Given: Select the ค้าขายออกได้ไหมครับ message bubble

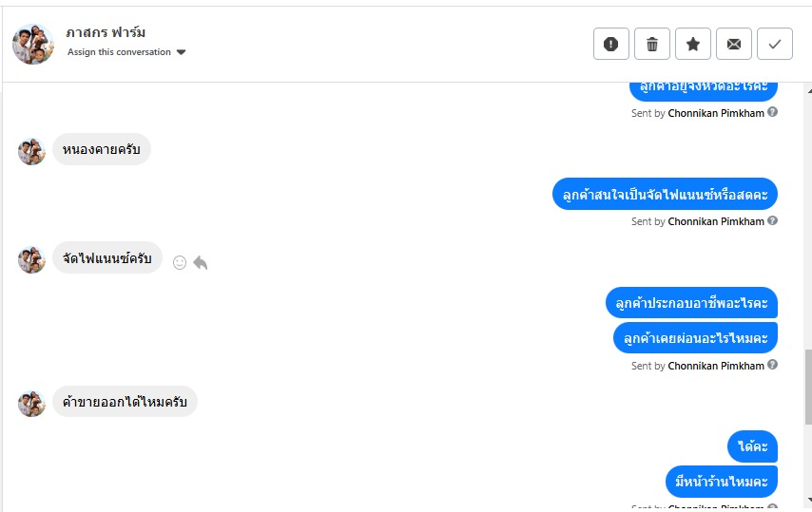Looking at the screenshot, I should (x=125, y=401).
